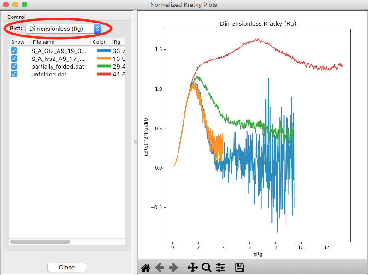Click the Plot dropdown arrow stepper

[x=97, y=29]
